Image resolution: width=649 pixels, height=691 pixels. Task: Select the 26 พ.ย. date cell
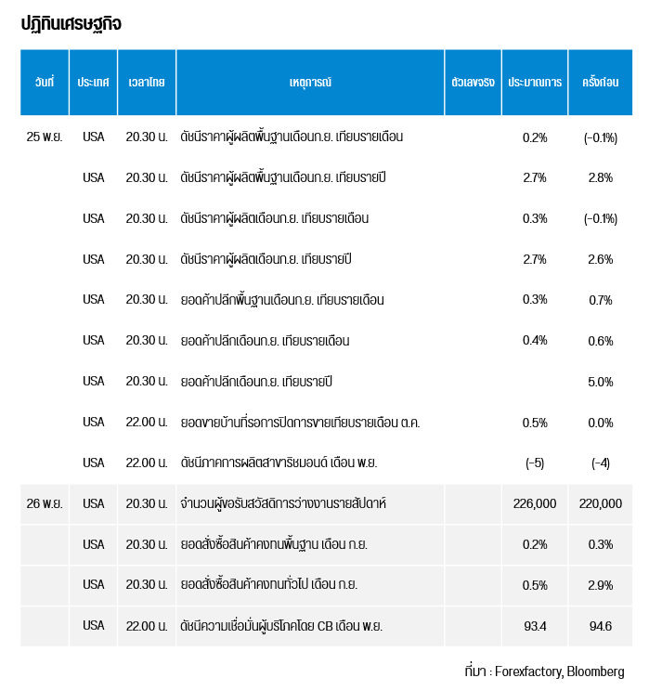[x=45, y=503]
